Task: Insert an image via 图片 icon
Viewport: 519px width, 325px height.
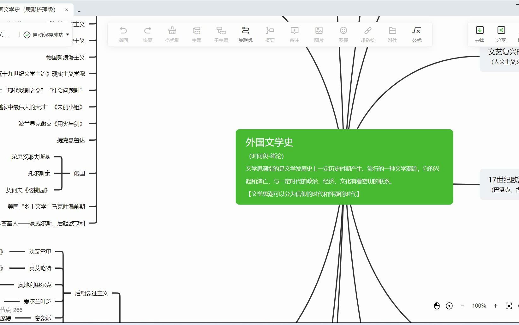Action: (319, 34)
